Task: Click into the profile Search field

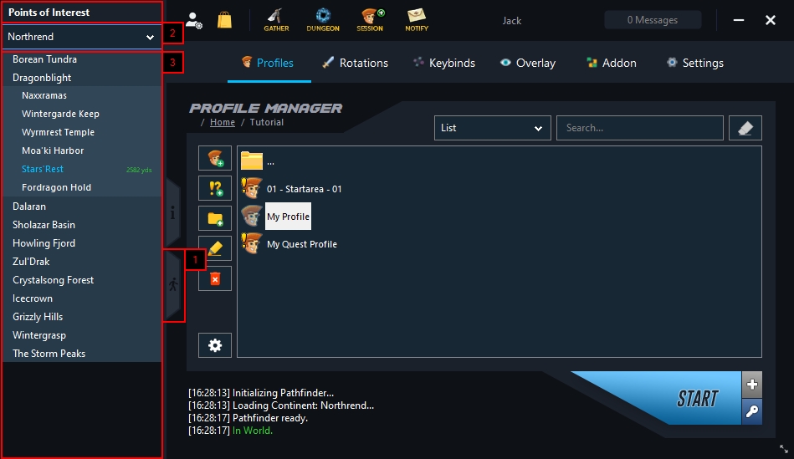Action: 639,128
